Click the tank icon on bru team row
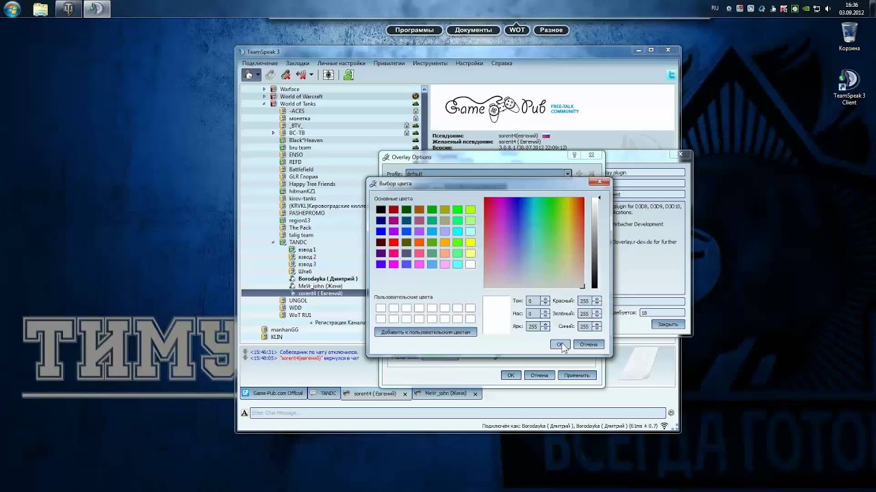 (x=415, y=148)
